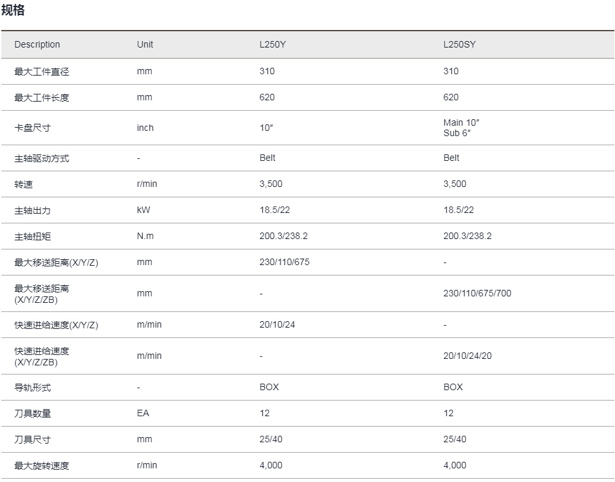Click the 转速 row label

[23, 184]
